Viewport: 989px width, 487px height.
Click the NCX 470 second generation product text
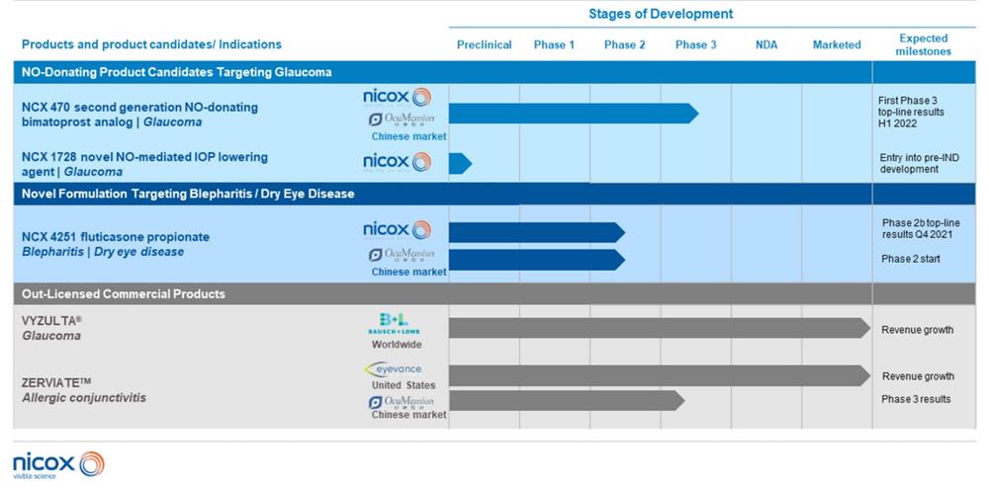pos(139,115)
